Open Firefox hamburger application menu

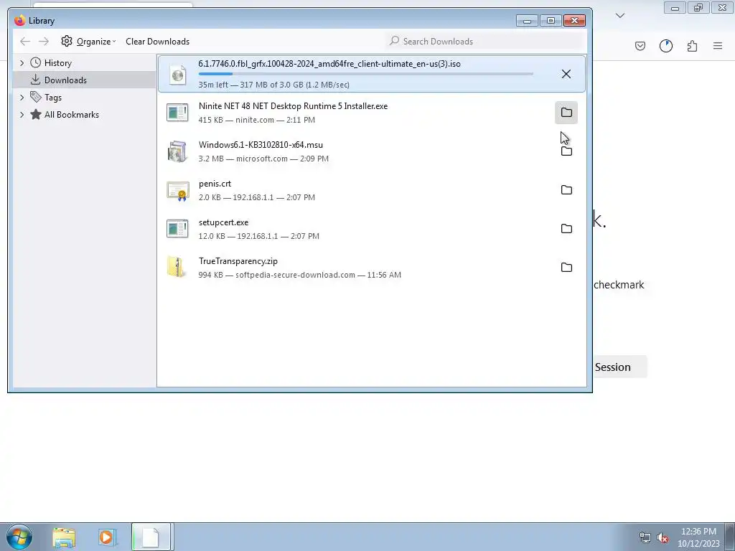point(718,46)
